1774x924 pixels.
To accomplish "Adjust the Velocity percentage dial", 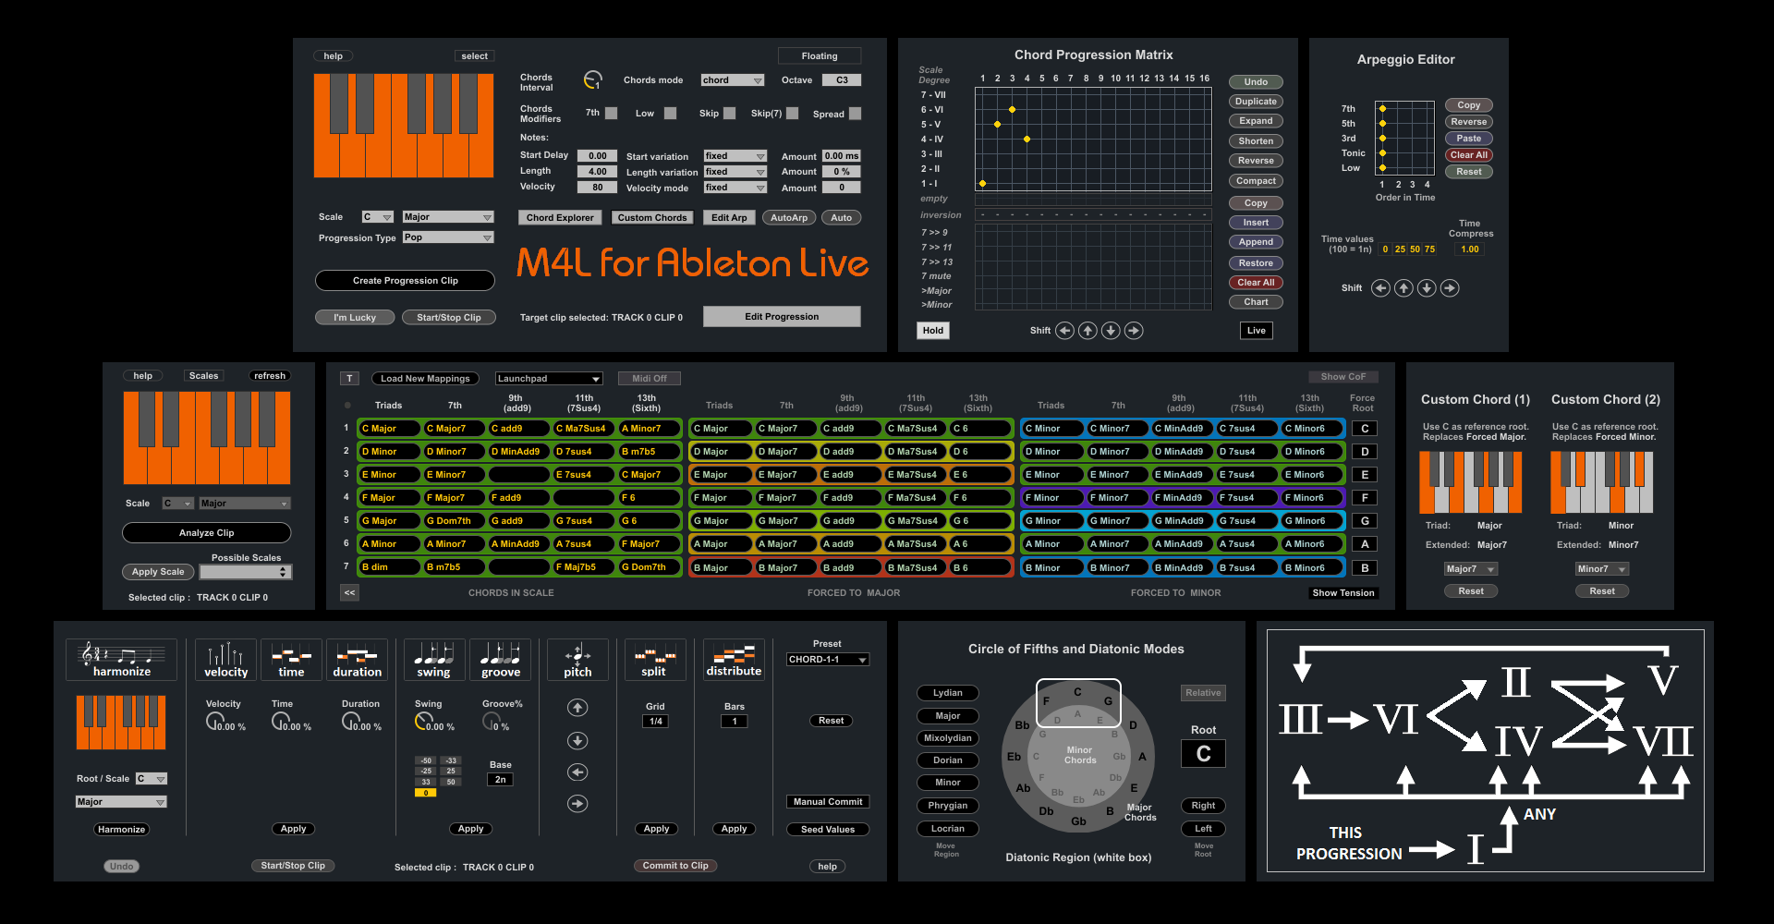I will (214, 722).
